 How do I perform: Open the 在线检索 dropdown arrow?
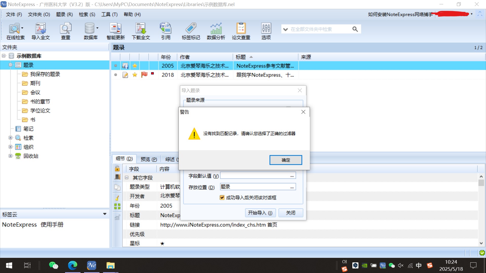coord(22,28)
